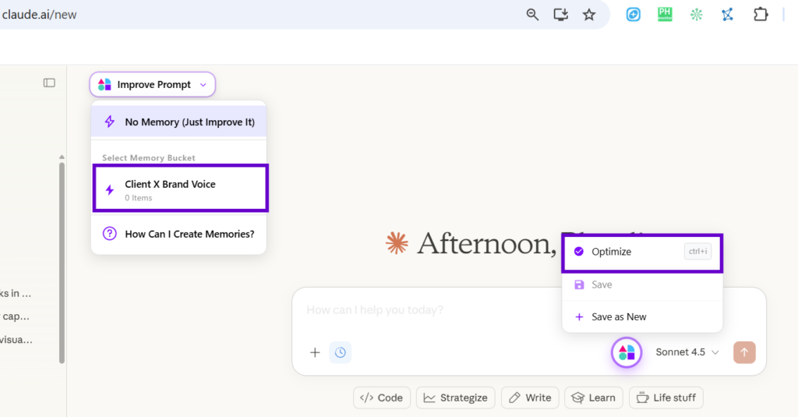Click the Code suggestion chip
The height and width of the screenshot is (417, 798).
[x=382, y=398]
